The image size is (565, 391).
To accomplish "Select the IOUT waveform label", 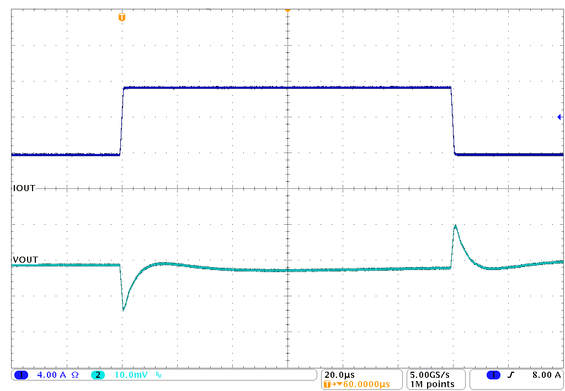I will [22, 188].
